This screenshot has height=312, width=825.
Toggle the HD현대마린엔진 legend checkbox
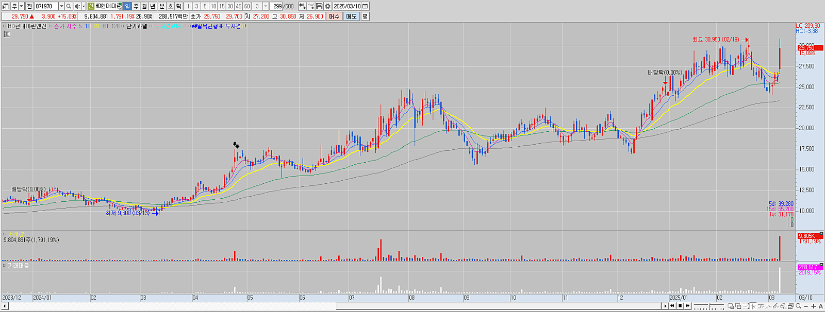(x=4, y=26)
